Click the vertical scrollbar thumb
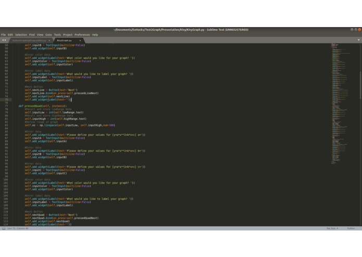This screenshot has height=257, width=362. [x=360, y=85]
